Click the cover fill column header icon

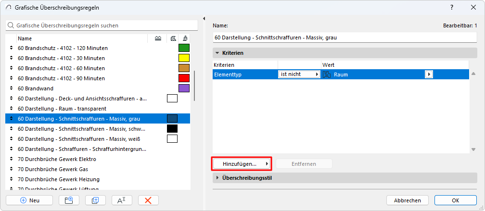coord(173,38)
